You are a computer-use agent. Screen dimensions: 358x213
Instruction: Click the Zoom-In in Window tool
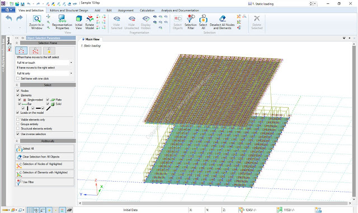point(36,22)
